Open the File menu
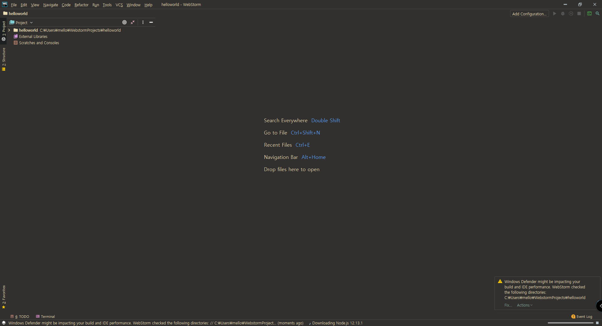Image resolution: width=602 pixels, height=326 pixels. [x=14, y=5]
